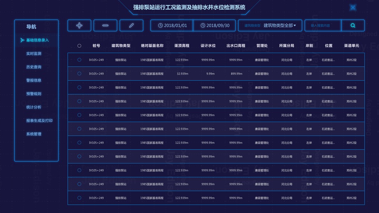
Task: Open 报表生成及打印 in the navigation
Action: pyautogui.click(x=39, y=120)
